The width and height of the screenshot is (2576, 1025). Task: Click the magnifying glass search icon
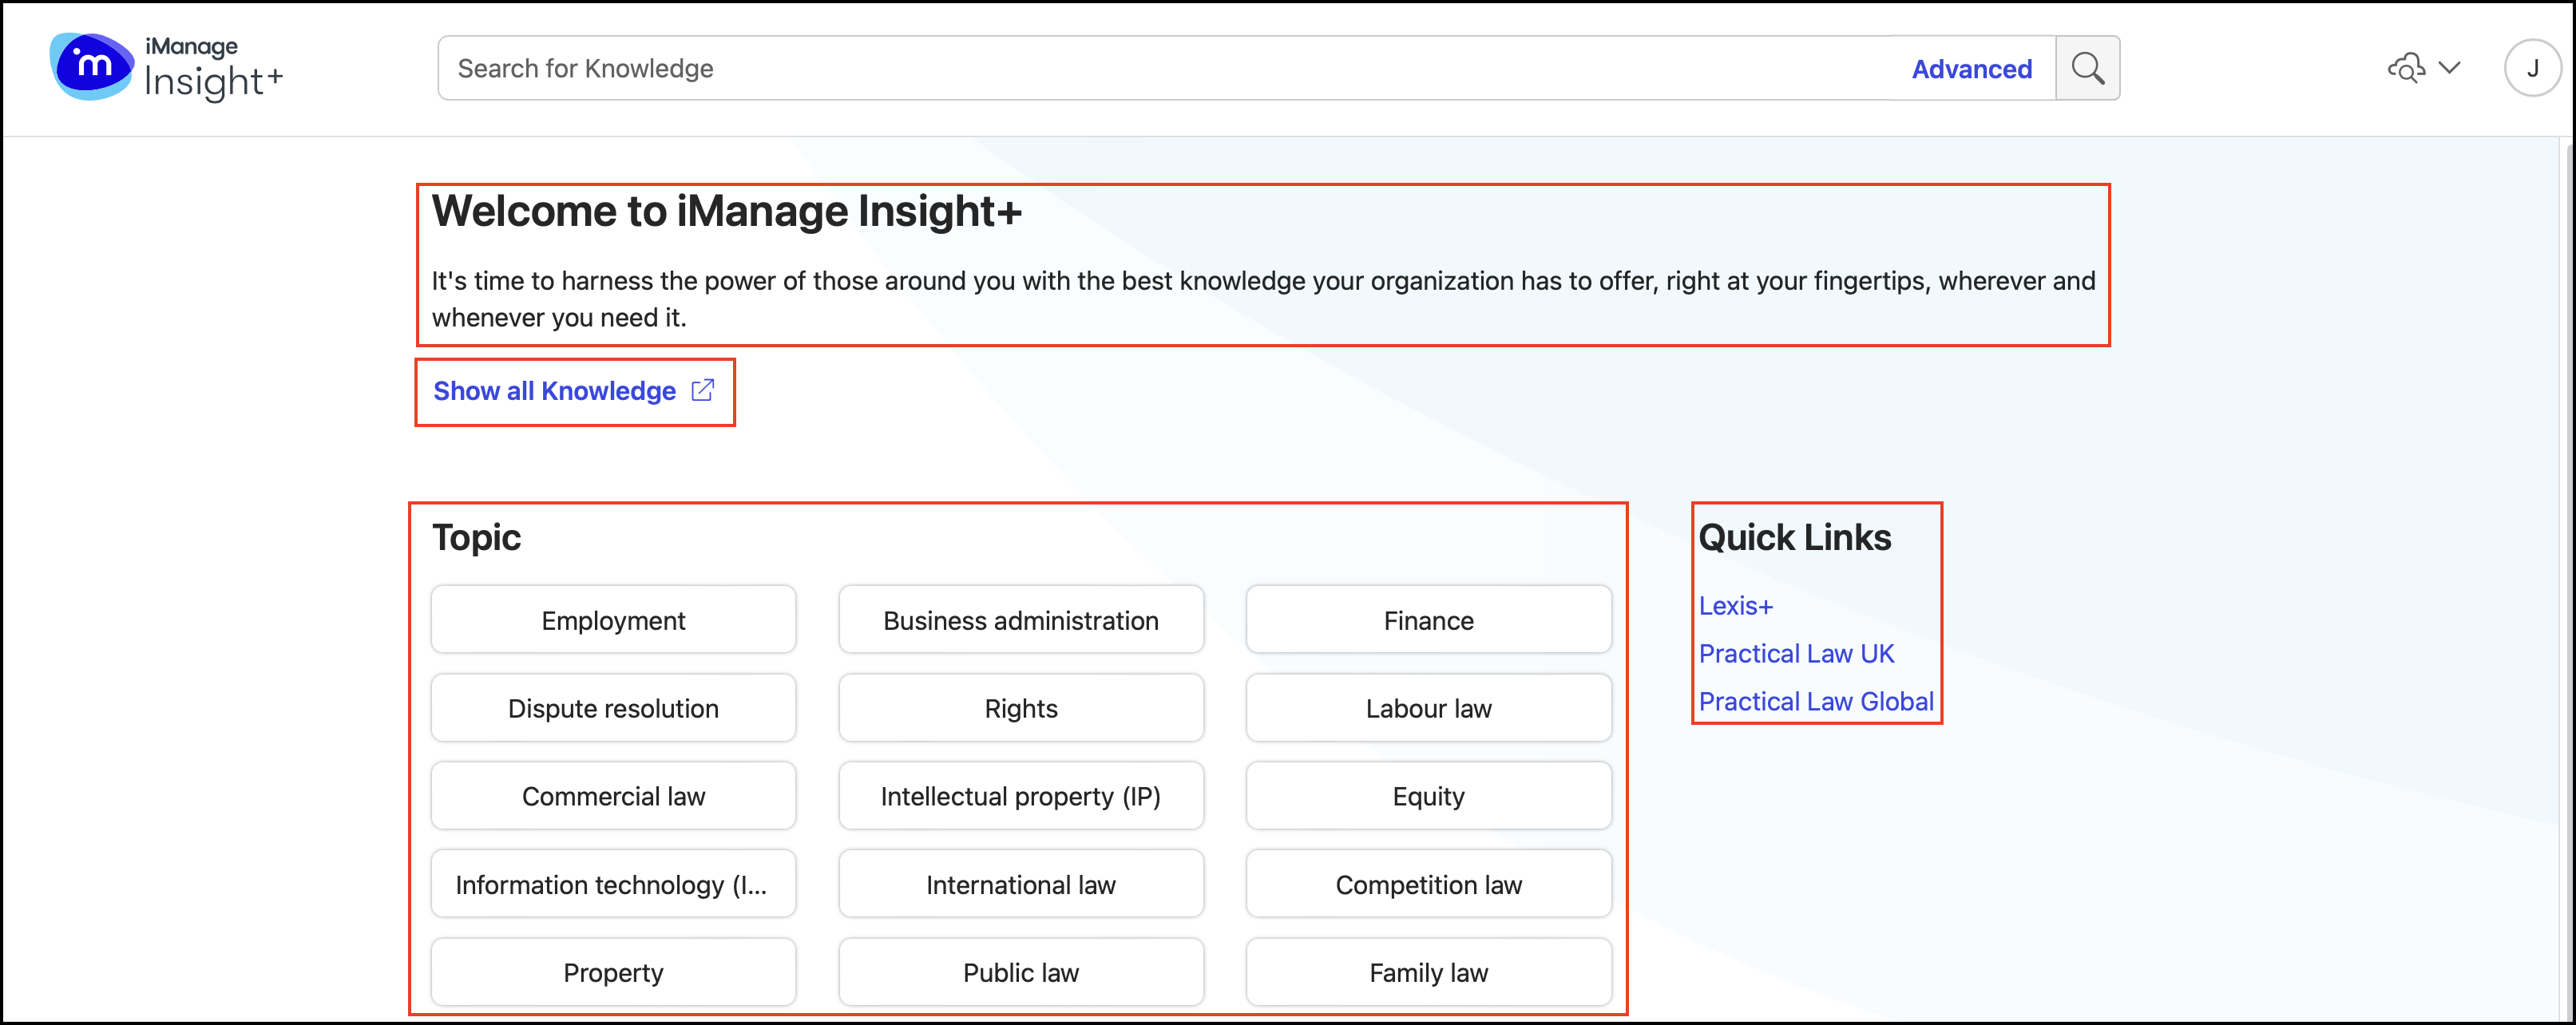click(x=2087, y=68)
